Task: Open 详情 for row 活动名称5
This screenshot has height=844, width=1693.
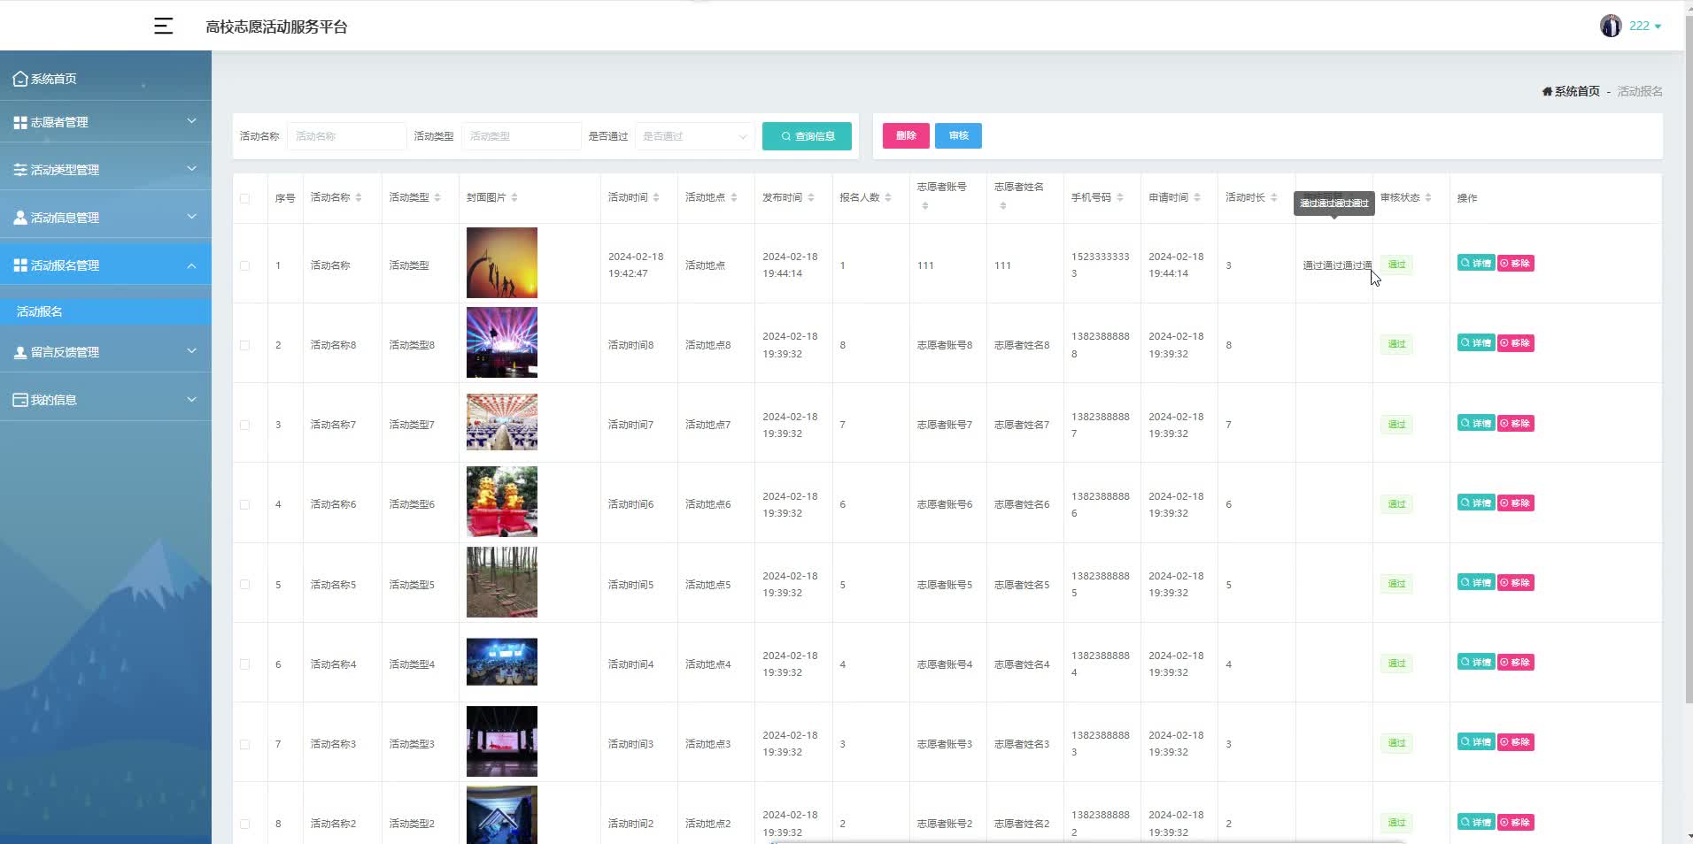Action: point(1476,583)
